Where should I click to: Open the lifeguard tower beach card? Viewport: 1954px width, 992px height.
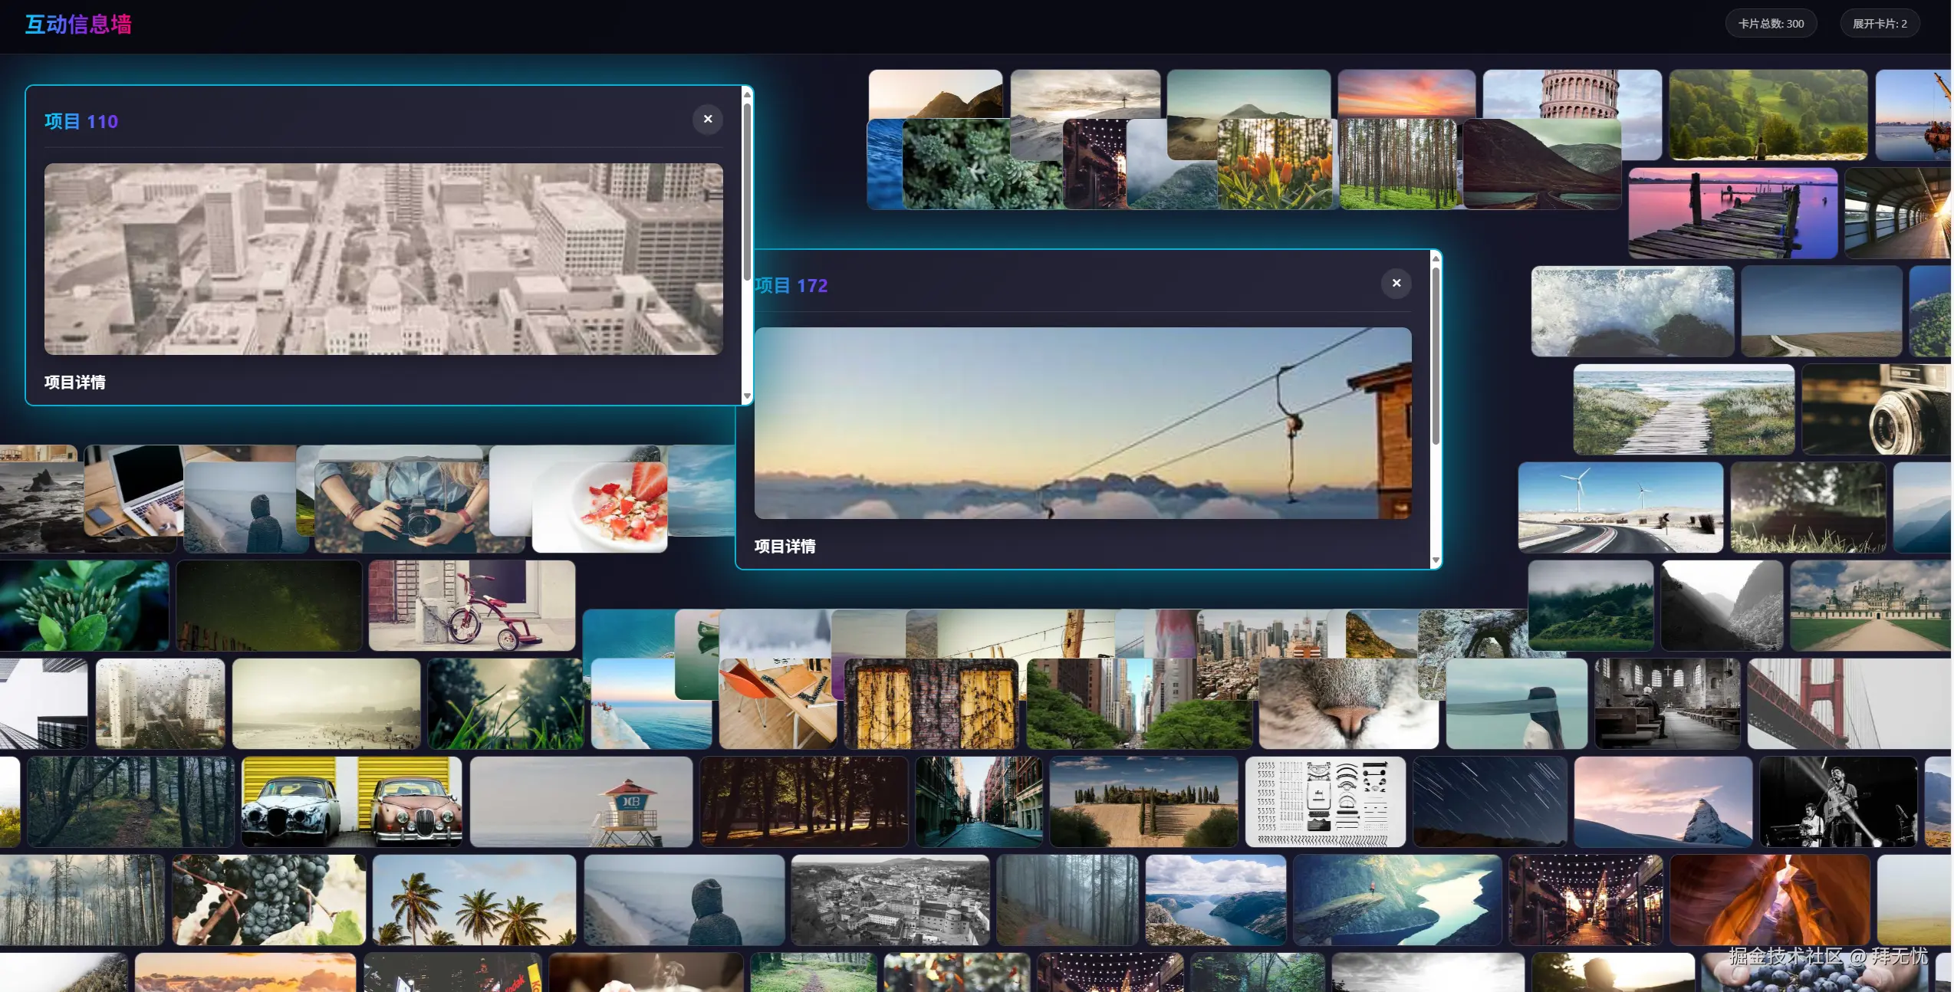[581, 801]
